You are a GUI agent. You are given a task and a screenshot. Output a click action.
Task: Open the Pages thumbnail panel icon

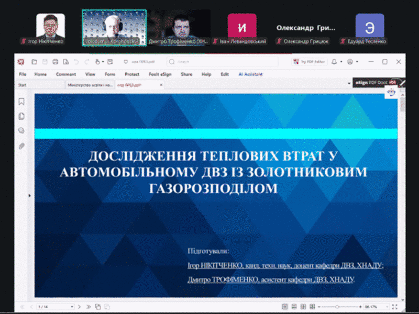(x=21, y=116)
